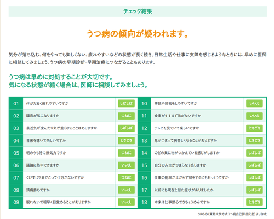Click question text 事故や怪我をしやすいですか

click(176, 103)
